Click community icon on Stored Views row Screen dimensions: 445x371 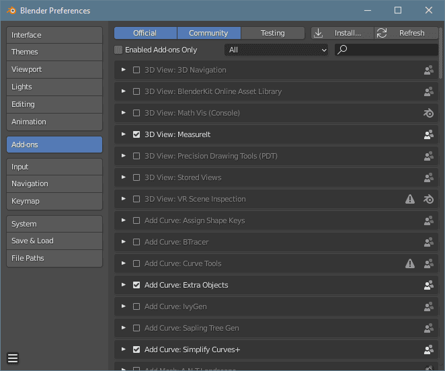429,177
